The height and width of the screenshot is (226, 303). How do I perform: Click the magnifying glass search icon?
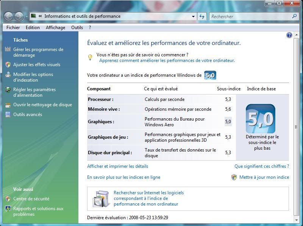coord(294,16)
